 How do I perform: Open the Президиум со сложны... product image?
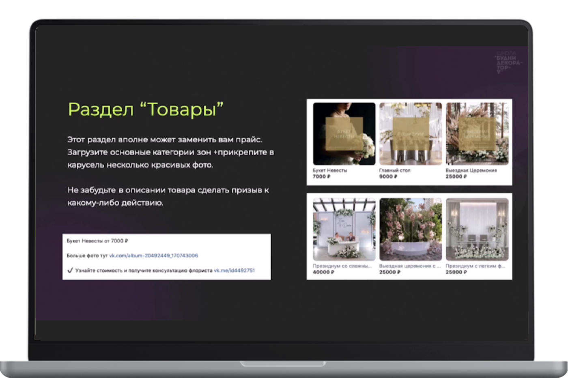[x=344, y=229]
